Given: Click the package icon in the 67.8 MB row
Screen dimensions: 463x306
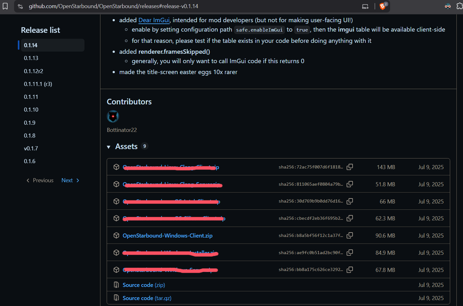Looking at the screenshot, I should click(x=116, y=270).
